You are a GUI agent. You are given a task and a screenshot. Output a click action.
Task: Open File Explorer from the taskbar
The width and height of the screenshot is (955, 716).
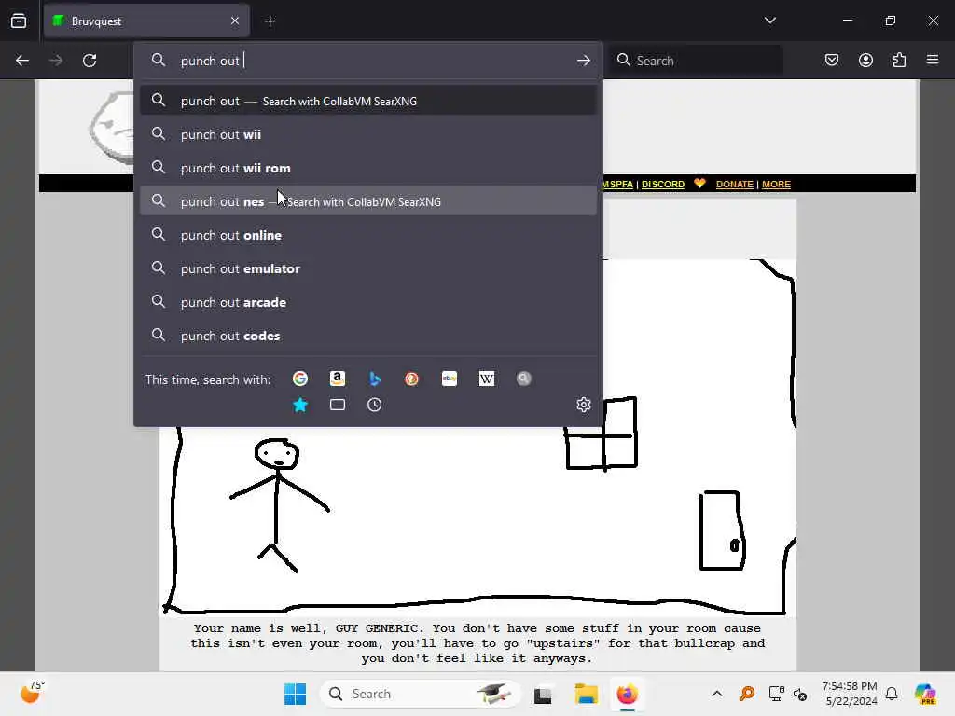586,694
